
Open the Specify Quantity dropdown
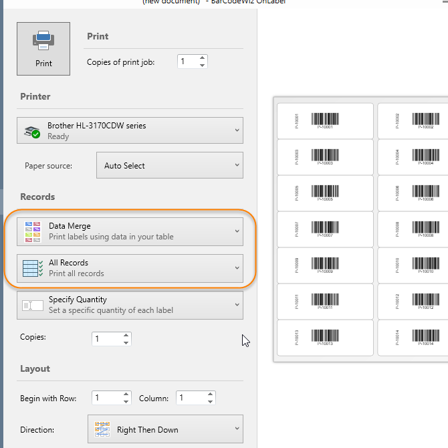pos(130,305)
